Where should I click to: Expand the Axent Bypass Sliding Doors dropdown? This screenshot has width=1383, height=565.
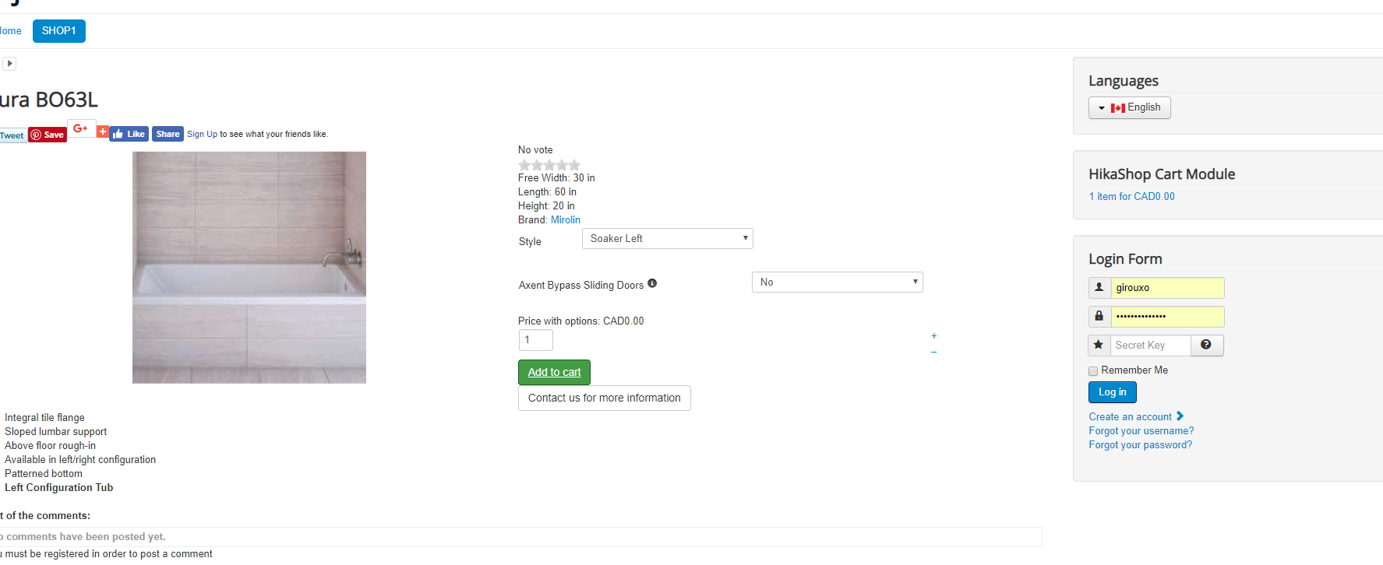tap(837, 282)
